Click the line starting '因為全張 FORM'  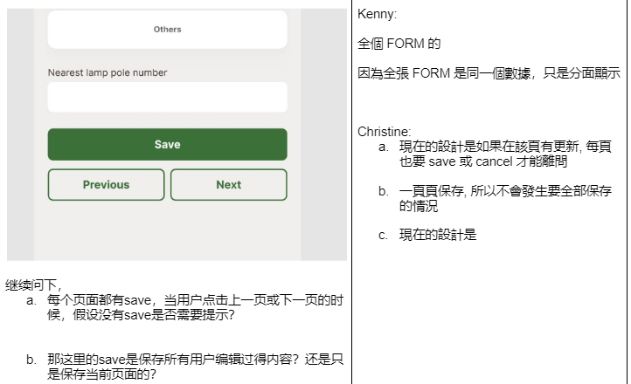(x=489, y=73)
